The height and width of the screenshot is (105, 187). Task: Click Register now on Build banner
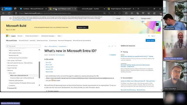point(82,27)
